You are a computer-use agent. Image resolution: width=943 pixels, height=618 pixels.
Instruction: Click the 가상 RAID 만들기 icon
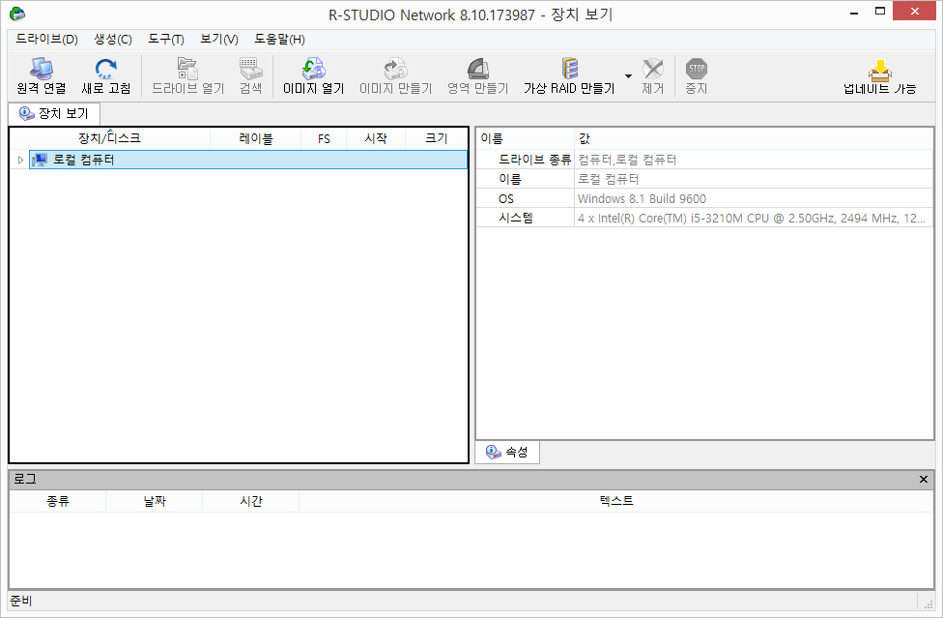coord(569,70)
